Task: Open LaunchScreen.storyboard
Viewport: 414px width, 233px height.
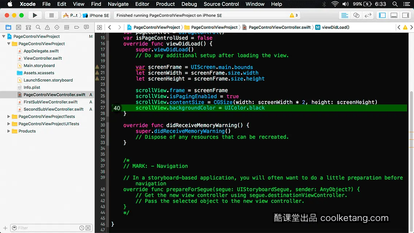Action: pyautogui.click(x=48, y=80)
